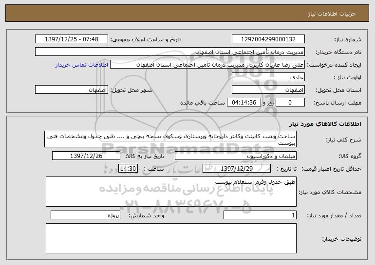Click the ایجاد کننده درخواست field
Screen dimensions: 375x265
pyautogui.click(x=207, y=65)
